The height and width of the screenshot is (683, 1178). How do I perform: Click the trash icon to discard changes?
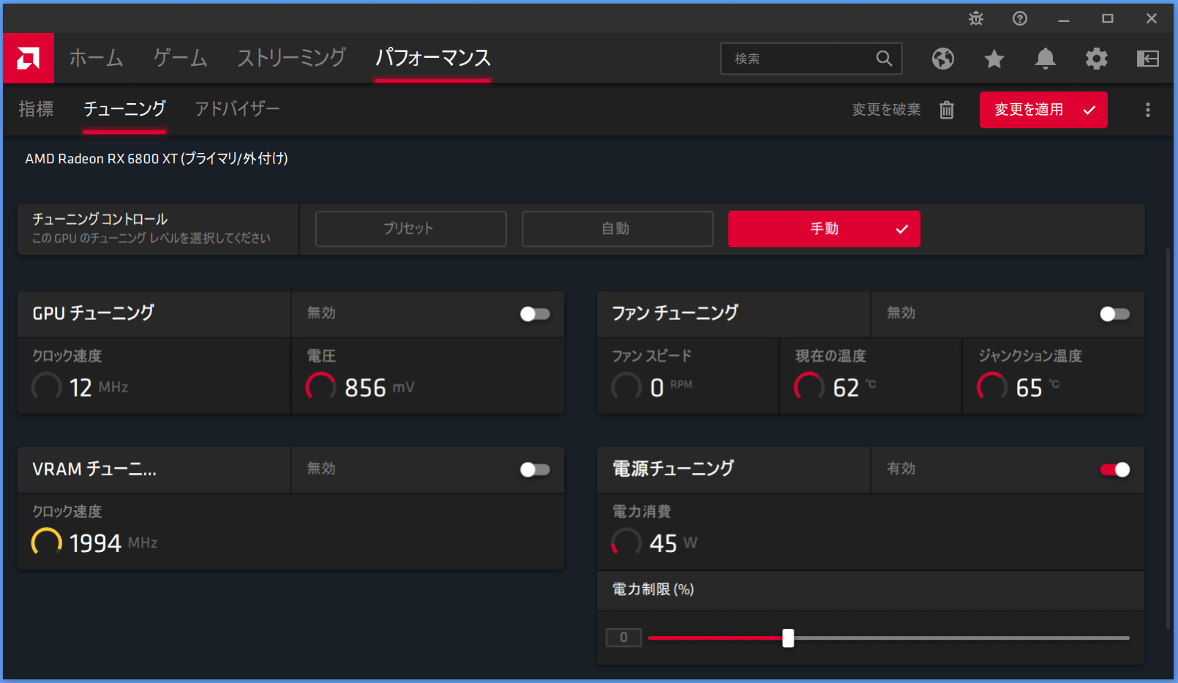point(947,110)
